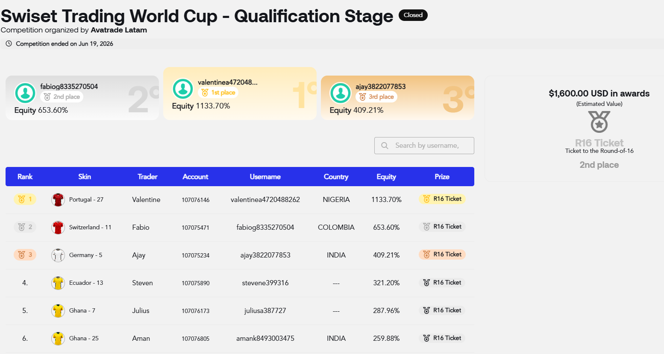664x354 pixels.
Task: Click the 321.20% equity value
Action: pos(386,283)
